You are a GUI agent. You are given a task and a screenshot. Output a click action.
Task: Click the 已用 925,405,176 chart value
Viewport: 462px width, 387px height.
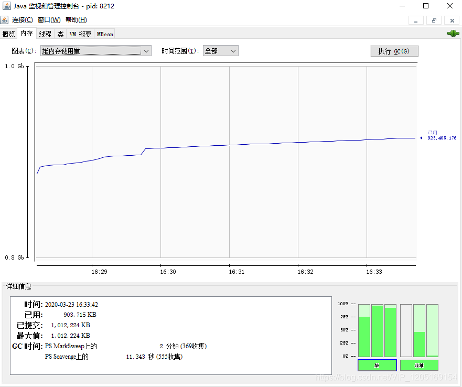pos(442,135)
